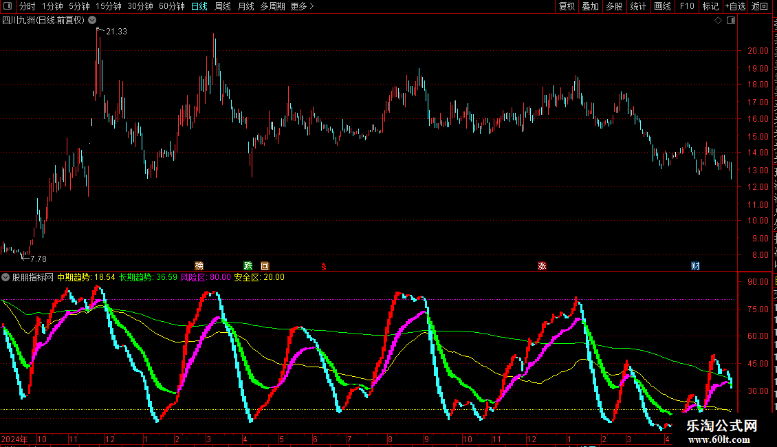Open the blue 财 event marker
This screenshot has height=447, width=777.
pyautogui.click(x=695, y=266)
